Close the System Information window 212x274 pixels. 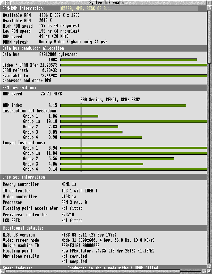[x=8, y=3]
